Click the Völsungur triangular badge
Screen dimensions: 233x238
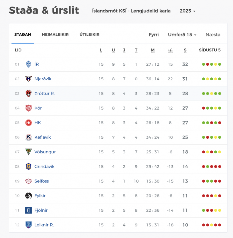28,152
